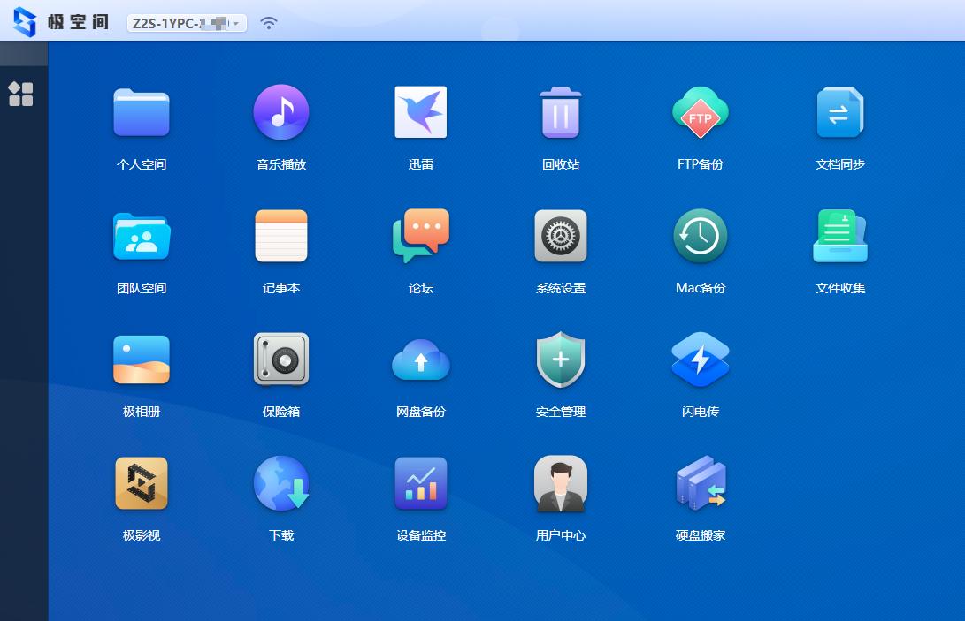Viewport: 965px width, 621px height.
Task: Open the 个人空间 personal space folder
Action: point(142,113)
